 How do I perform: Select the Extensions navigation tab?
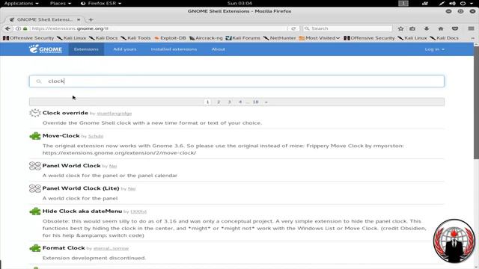pos(86,49)
